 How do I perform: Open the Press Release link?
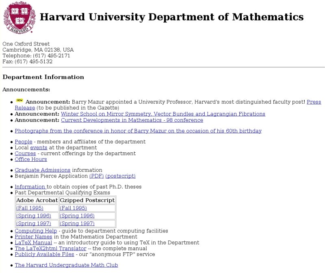[x=314, y=102]
